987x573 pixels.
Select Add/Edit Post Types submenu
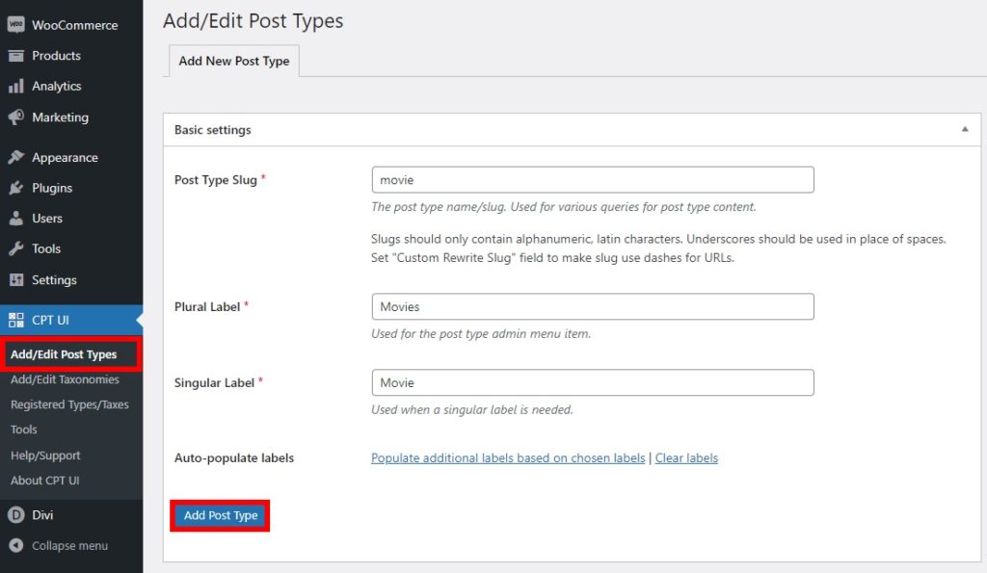64,354
